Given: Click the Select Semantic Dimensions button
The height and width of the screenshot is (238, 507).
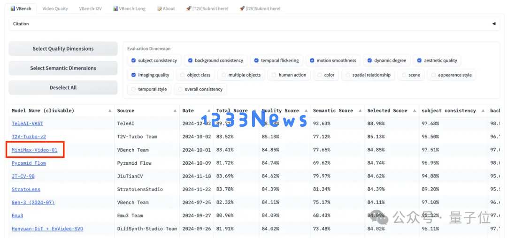Looking at the screenshot, I should point(63,68).
